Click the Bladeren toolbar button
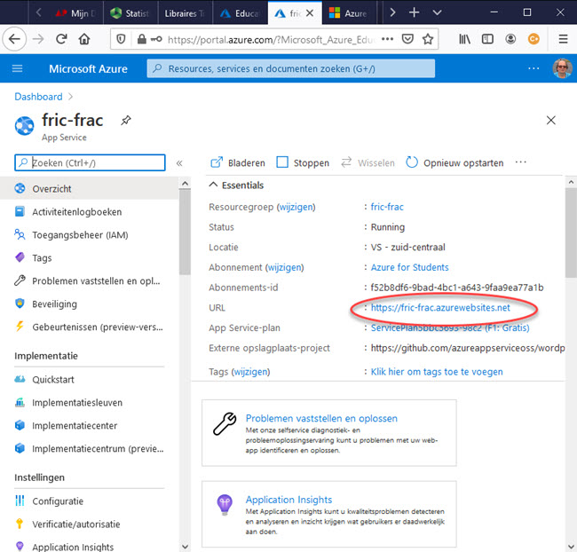 tap(237, 163)
